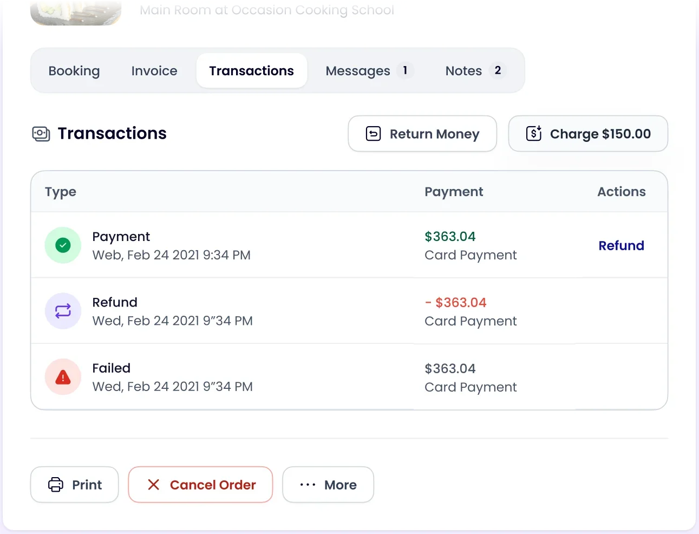The image size is (699, 534).
Task: Click the green $363.04 amount
Action: pos(450,237)
